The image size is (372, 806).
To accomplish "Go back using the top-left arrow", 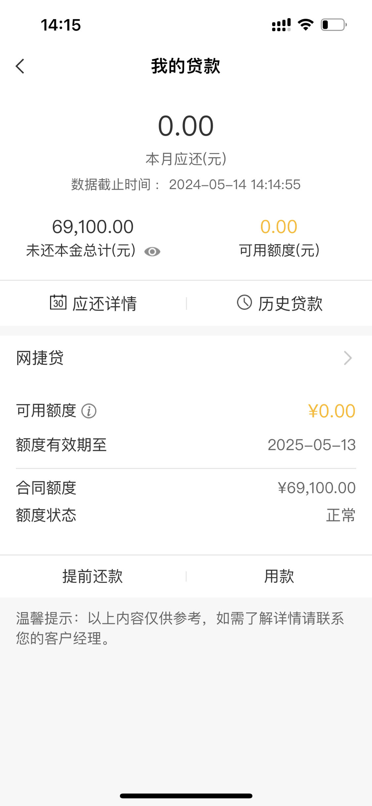I will [x=20, y=66].
